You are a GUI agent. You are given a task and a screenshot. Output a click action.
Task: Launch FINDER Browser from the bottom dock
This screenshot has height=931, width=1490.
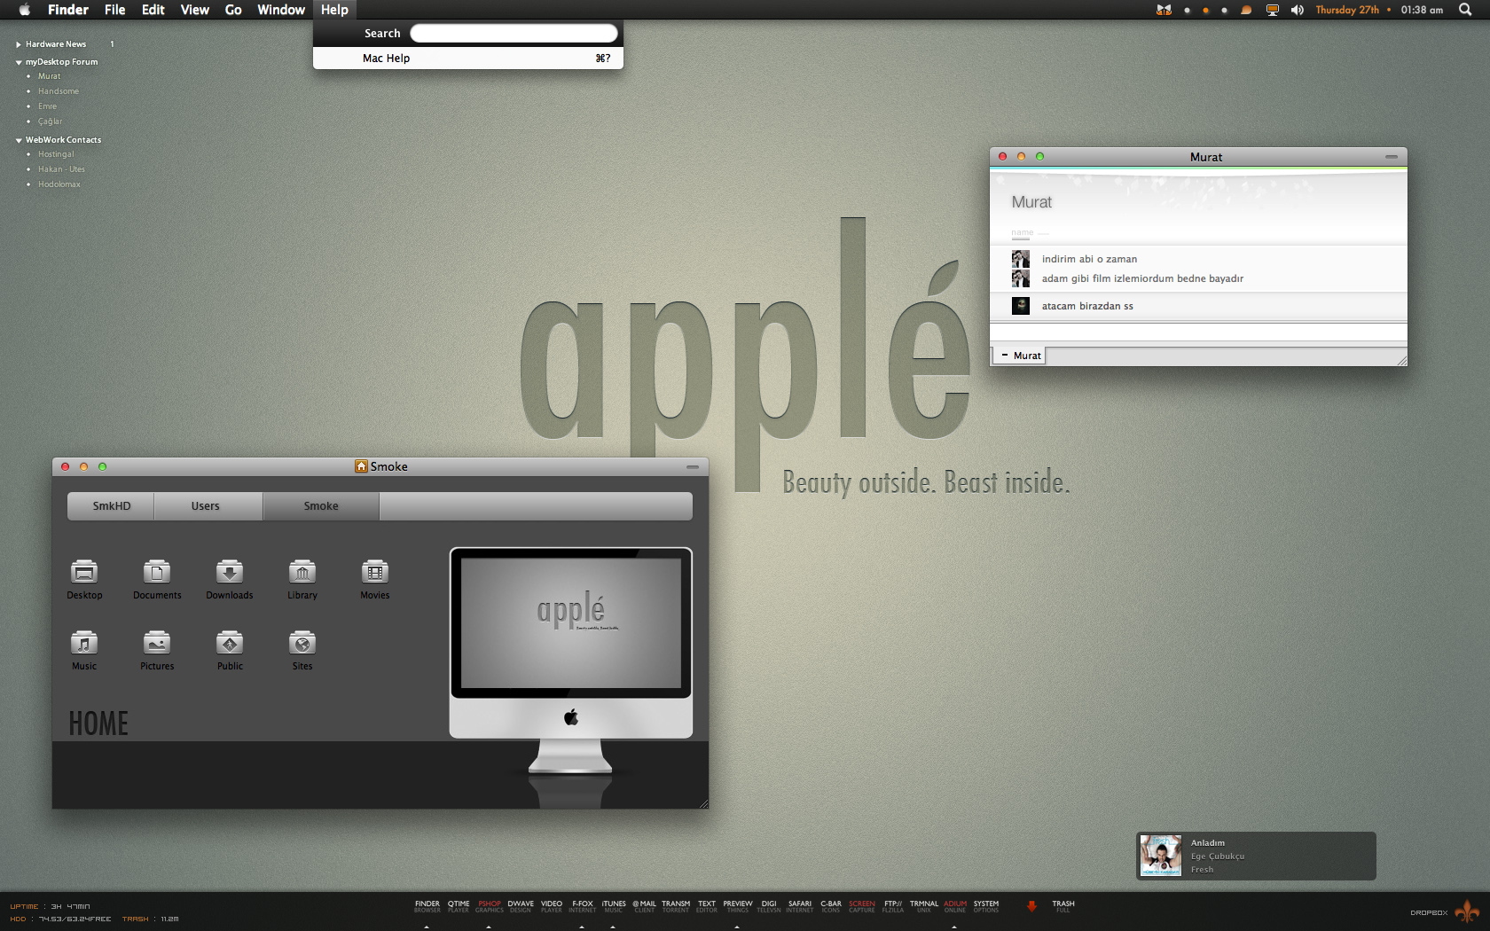point(427,906)
